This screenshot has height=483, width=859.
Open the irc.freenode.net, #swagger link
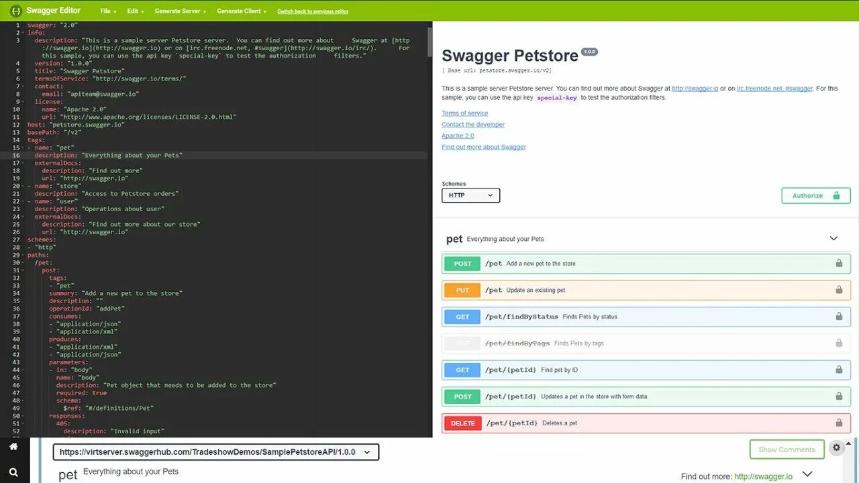[x=774, y=89]
